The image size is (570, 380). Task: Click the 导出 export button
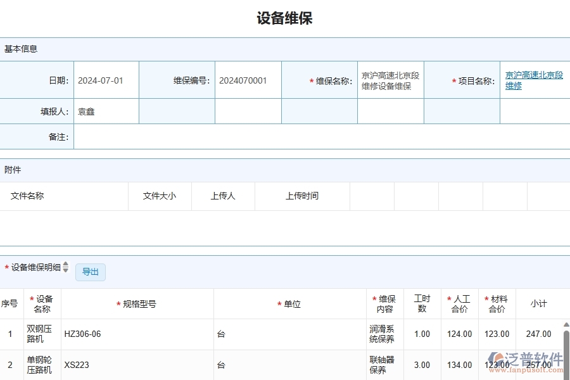90,272
